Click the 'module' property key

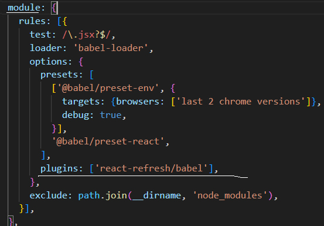point(24,8)
